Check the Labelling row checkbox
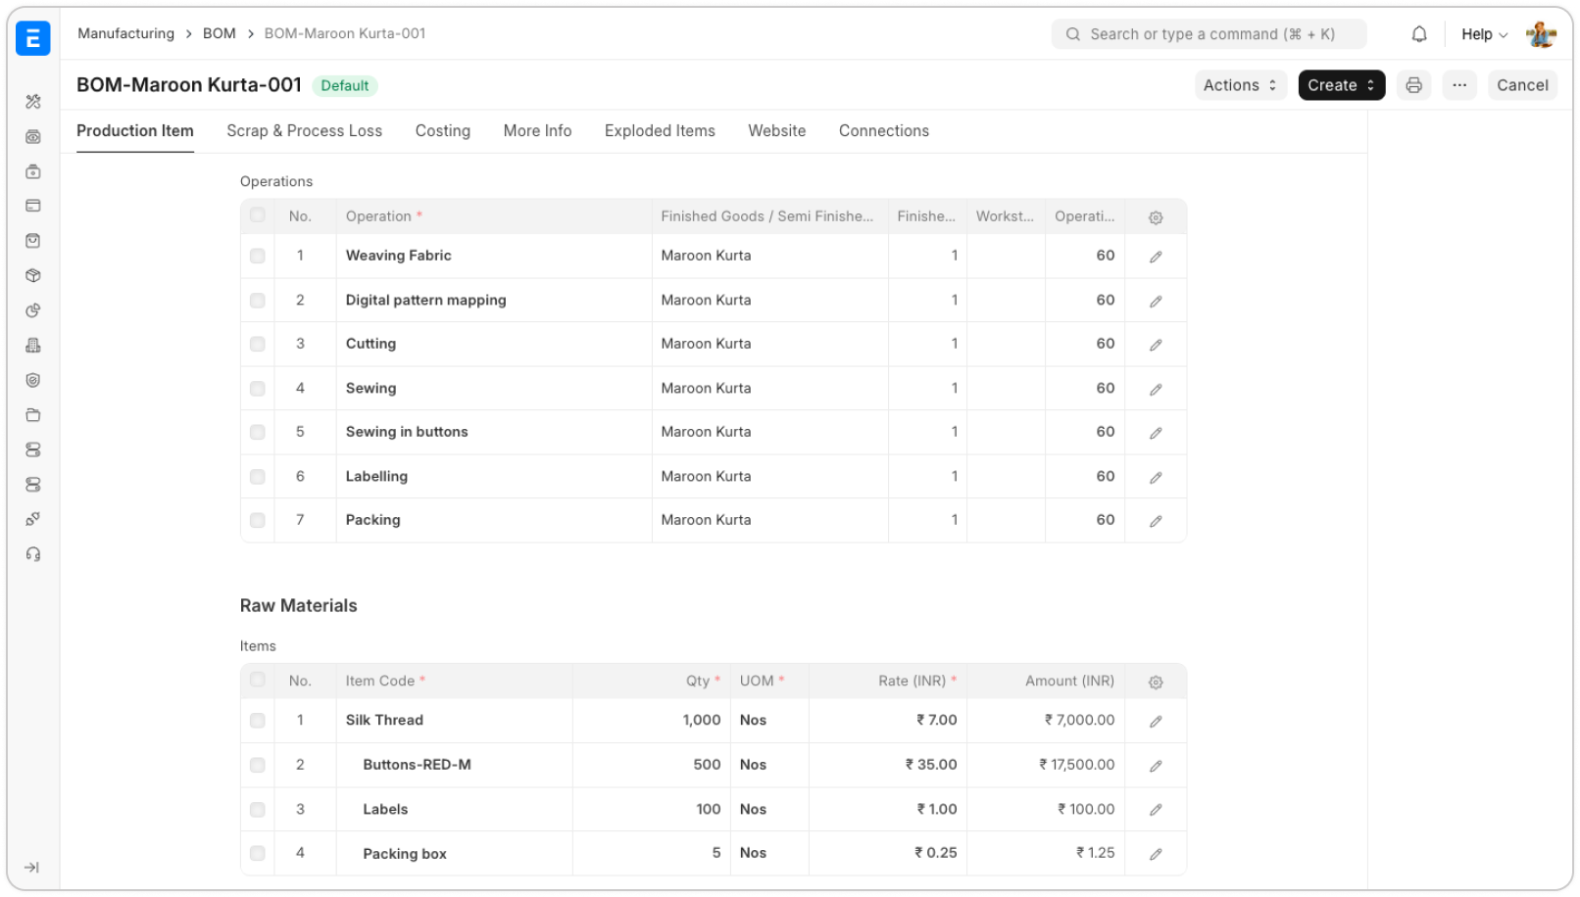Image resolution: width=1580 pixels, height=897 pixels. (257, 477)
